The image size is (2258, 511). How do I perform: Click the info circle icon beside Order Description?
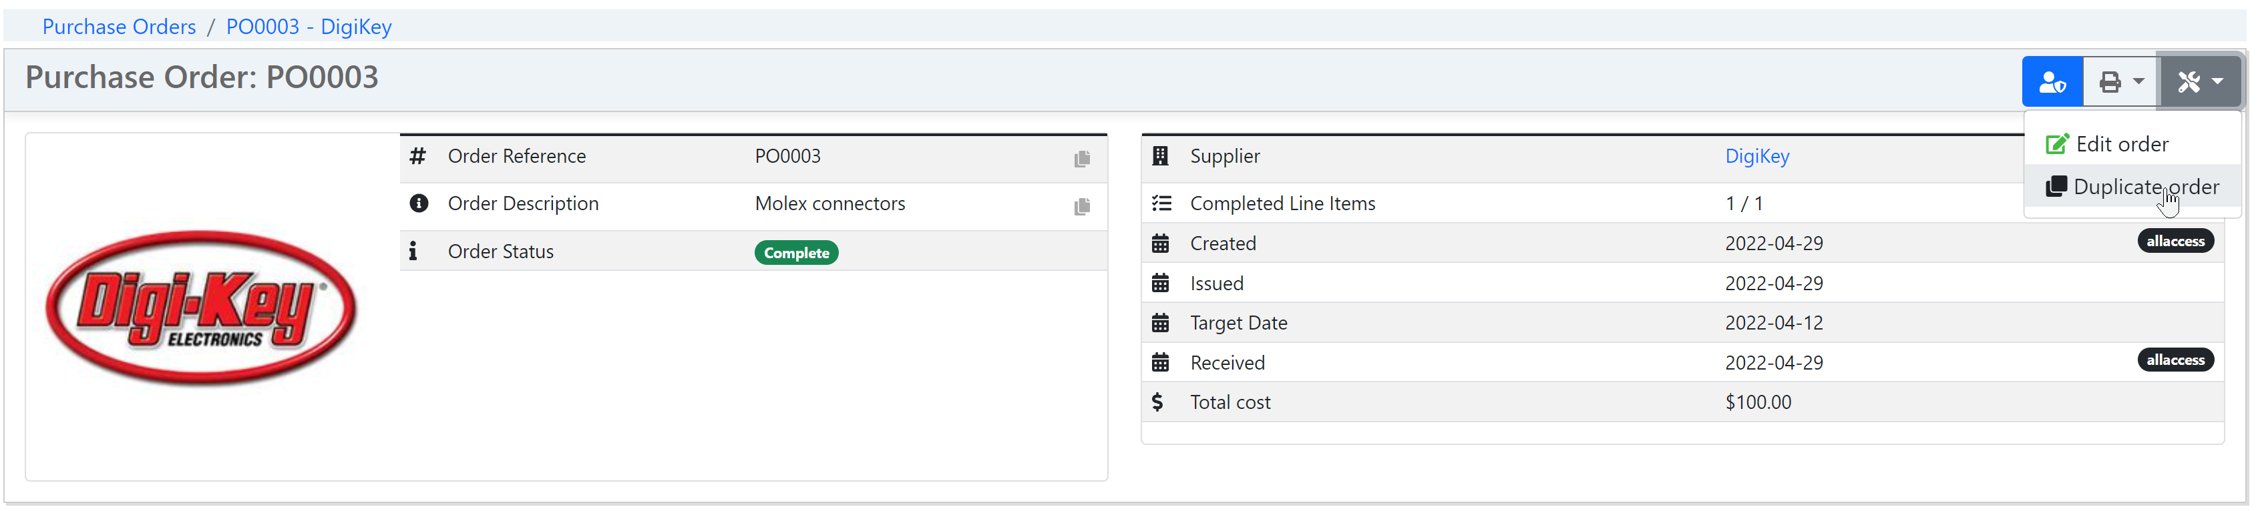click(x=419, y=204)
